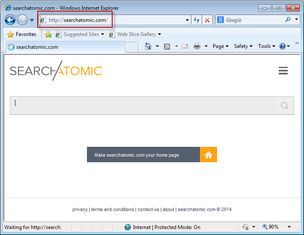This screenshot has width=304, height=235.
Task: Open the about footer link
Action: click(x=168, y=210)
